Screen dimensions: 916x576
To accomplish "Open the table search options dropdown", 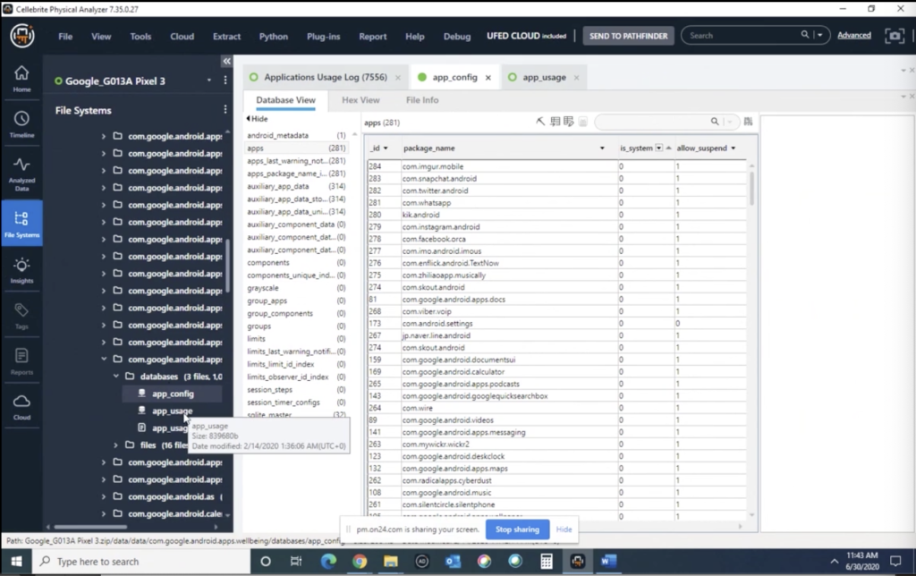I will 730,122.
